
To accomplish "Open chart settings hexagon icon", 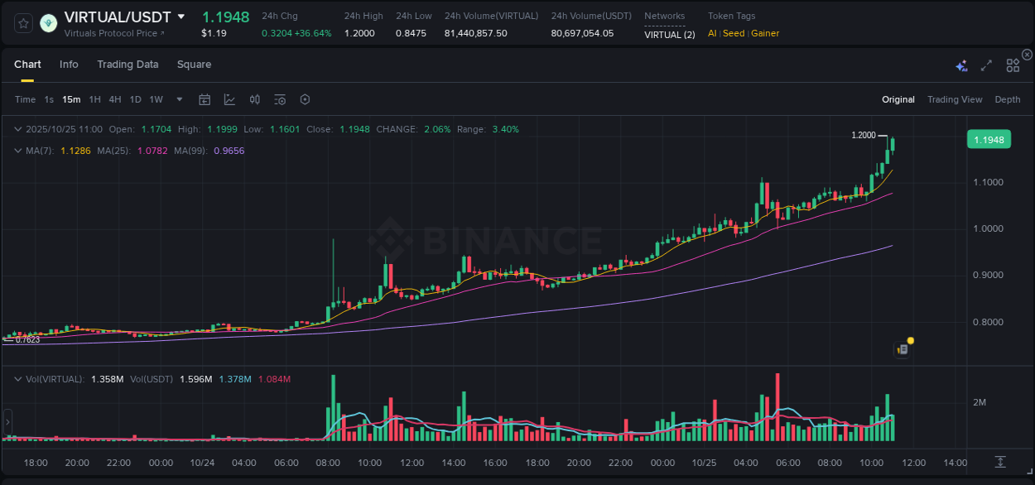I will click(x=305, y=99).
